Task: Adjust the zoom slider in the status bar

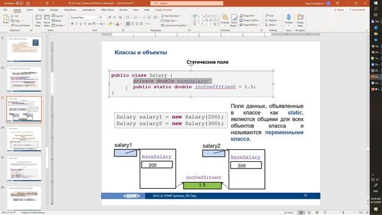Action: pyautogui.click(x=343, y=213)
